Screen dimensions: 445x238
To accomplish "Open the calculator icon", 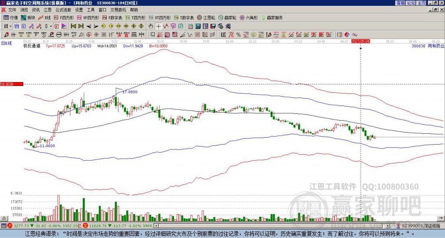I will click(198, 26).
